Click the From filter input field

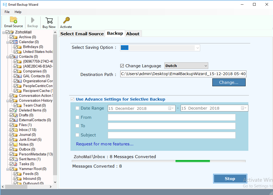[x=171, y=117]
